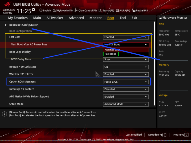
Task: Click the +12V reading 12.172 V
Action: pos(163,105)
